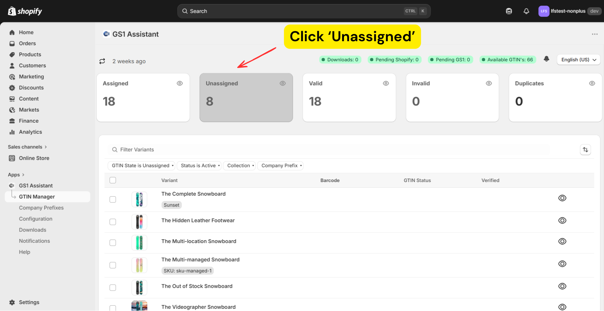Click the Shopify logo
Viewport: 604px width, 311px height.
coord(25,11)
